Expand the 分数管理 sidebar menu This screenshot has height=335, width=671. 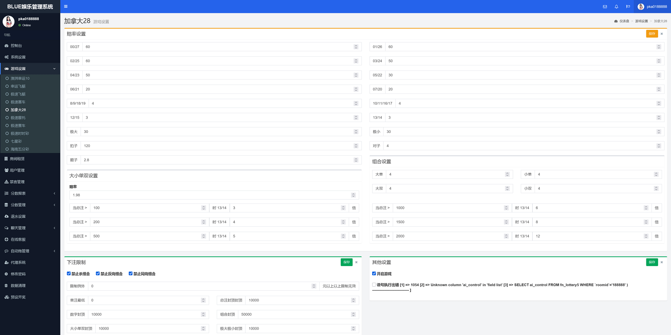point(55,205)
